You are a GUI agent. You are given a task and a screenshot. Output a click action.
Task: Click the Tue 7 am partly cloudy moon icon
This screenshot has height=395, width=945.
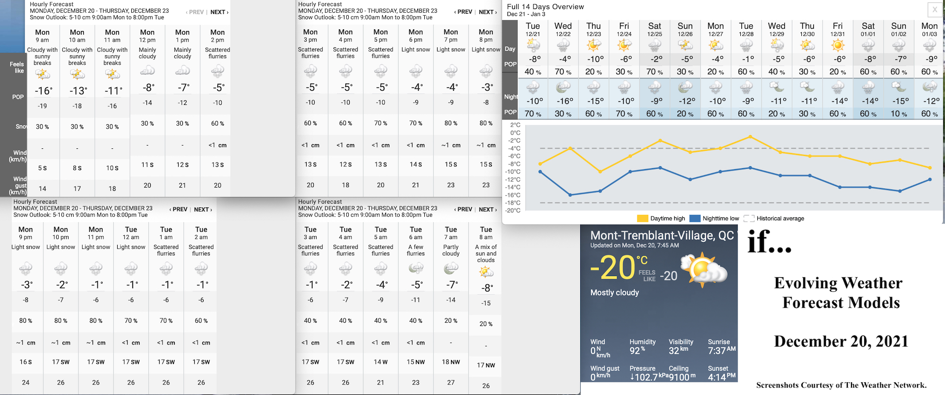(x=451, y=269)
